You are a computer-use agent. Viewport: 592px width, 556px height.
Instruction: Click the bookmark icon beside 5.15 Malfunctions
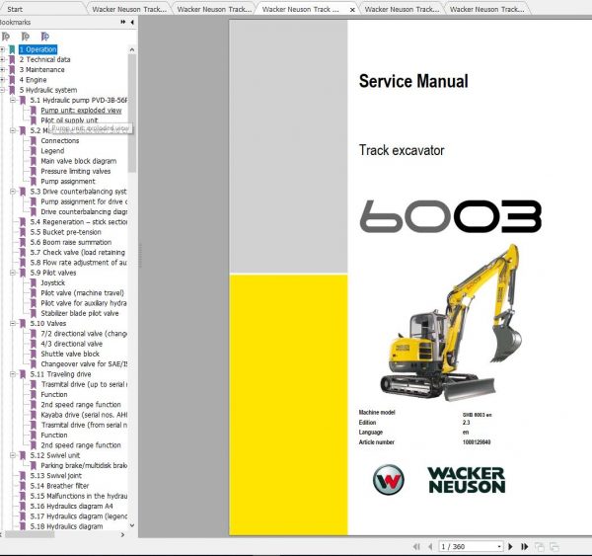click(x=23, y=497)
